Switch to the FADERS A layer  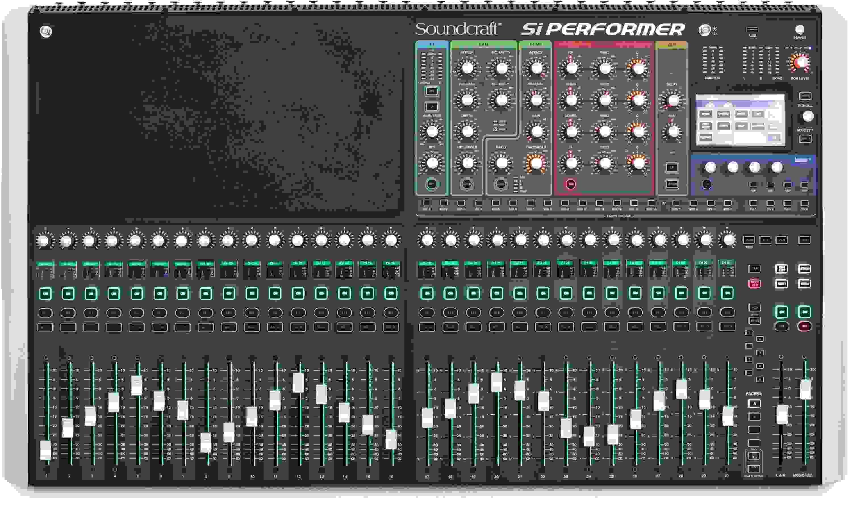754,404
